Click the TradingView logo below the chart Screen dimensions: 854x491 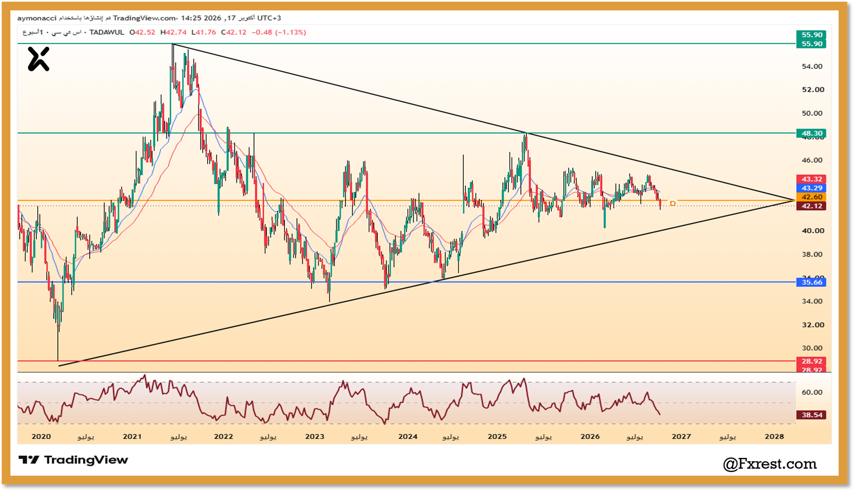(x=73, y=460)
